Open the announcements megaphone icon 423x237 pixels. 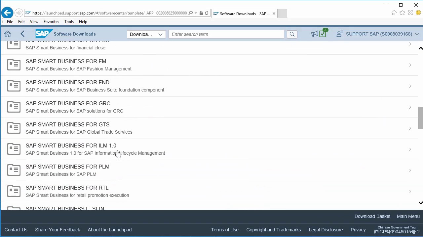[314, 34]
